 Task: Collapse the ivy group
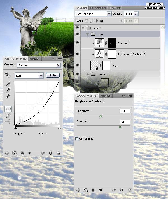87,34
